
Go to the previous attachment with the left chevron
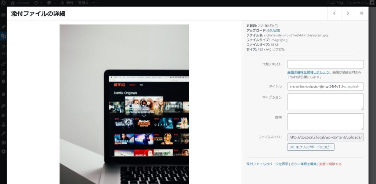tap(334, 13)
